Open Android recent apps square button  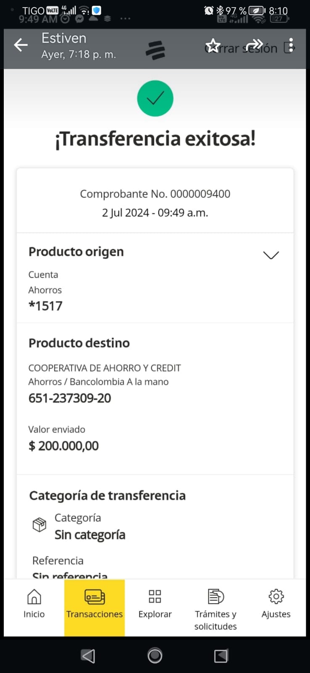click(x=221, y=656)
